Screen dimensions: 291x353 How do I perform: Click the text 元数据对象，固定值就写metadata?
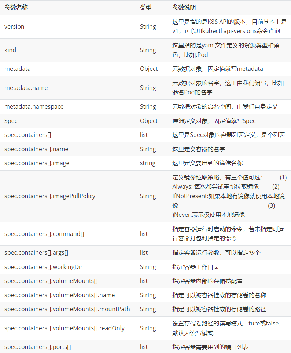coord(217,69)
